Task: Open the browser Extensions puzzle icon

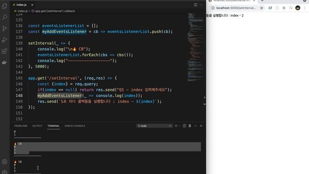Action: (x=284, y=8)
